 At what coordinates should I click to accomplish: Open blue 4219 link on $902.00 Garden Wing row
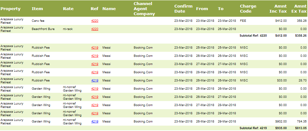pyautogui.click(x=95, y=122)
